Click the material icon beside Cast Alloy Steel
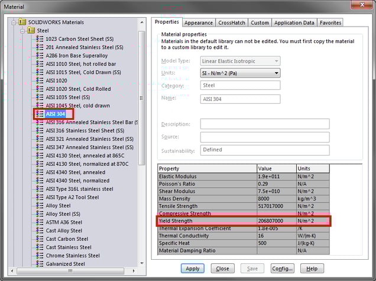The height and width of the screenshot is (281, 376). [40, 230]
